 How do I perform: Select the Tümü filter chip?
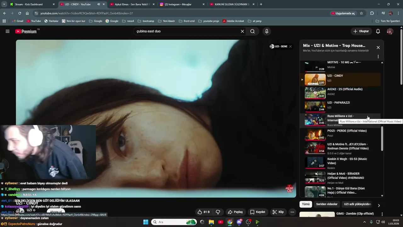click(x=306, y=204)
